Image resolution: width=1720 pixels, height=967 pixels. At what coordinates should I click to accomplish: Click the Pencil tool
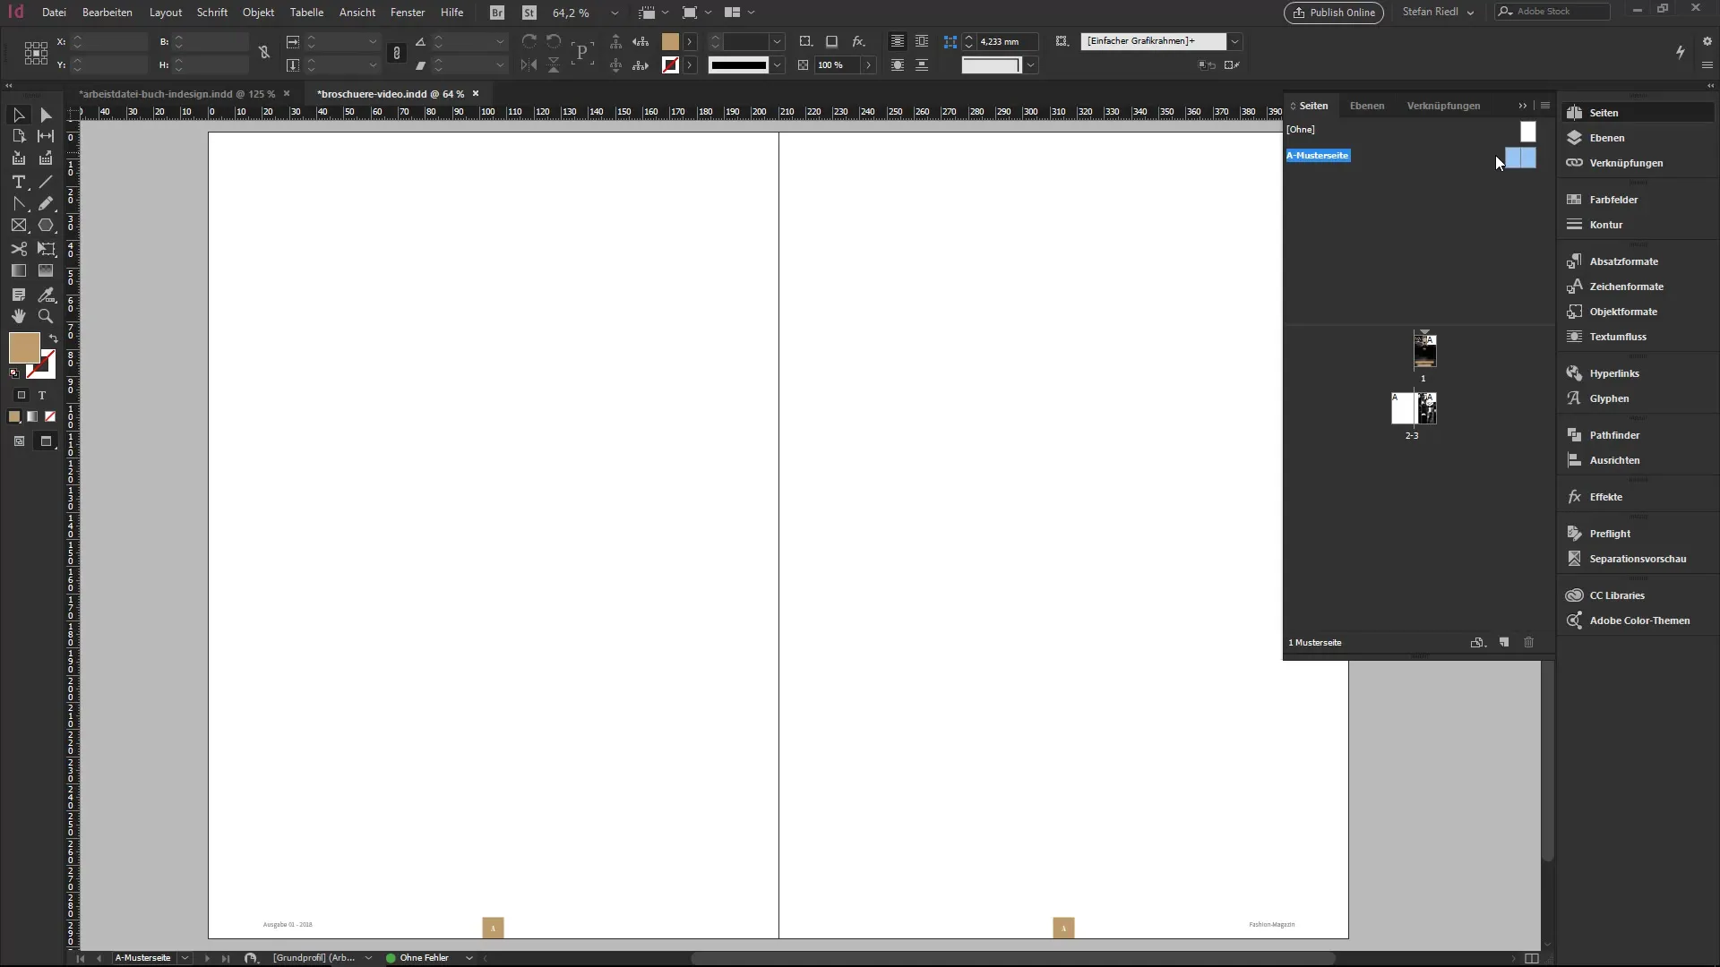[46, 204]
